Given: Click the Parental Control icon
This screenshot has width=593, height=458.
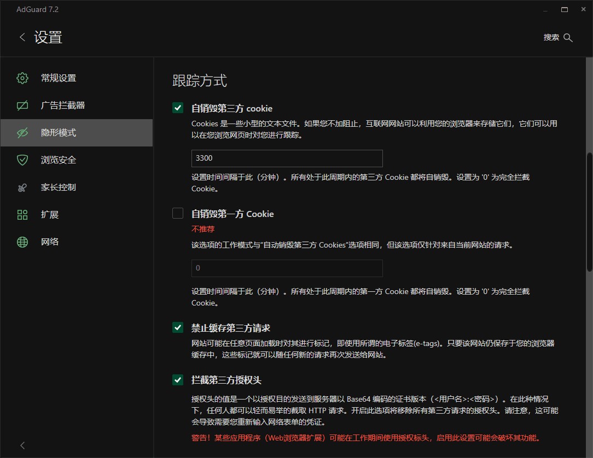Looking at the screenshot, I should (x=22, y=187).
